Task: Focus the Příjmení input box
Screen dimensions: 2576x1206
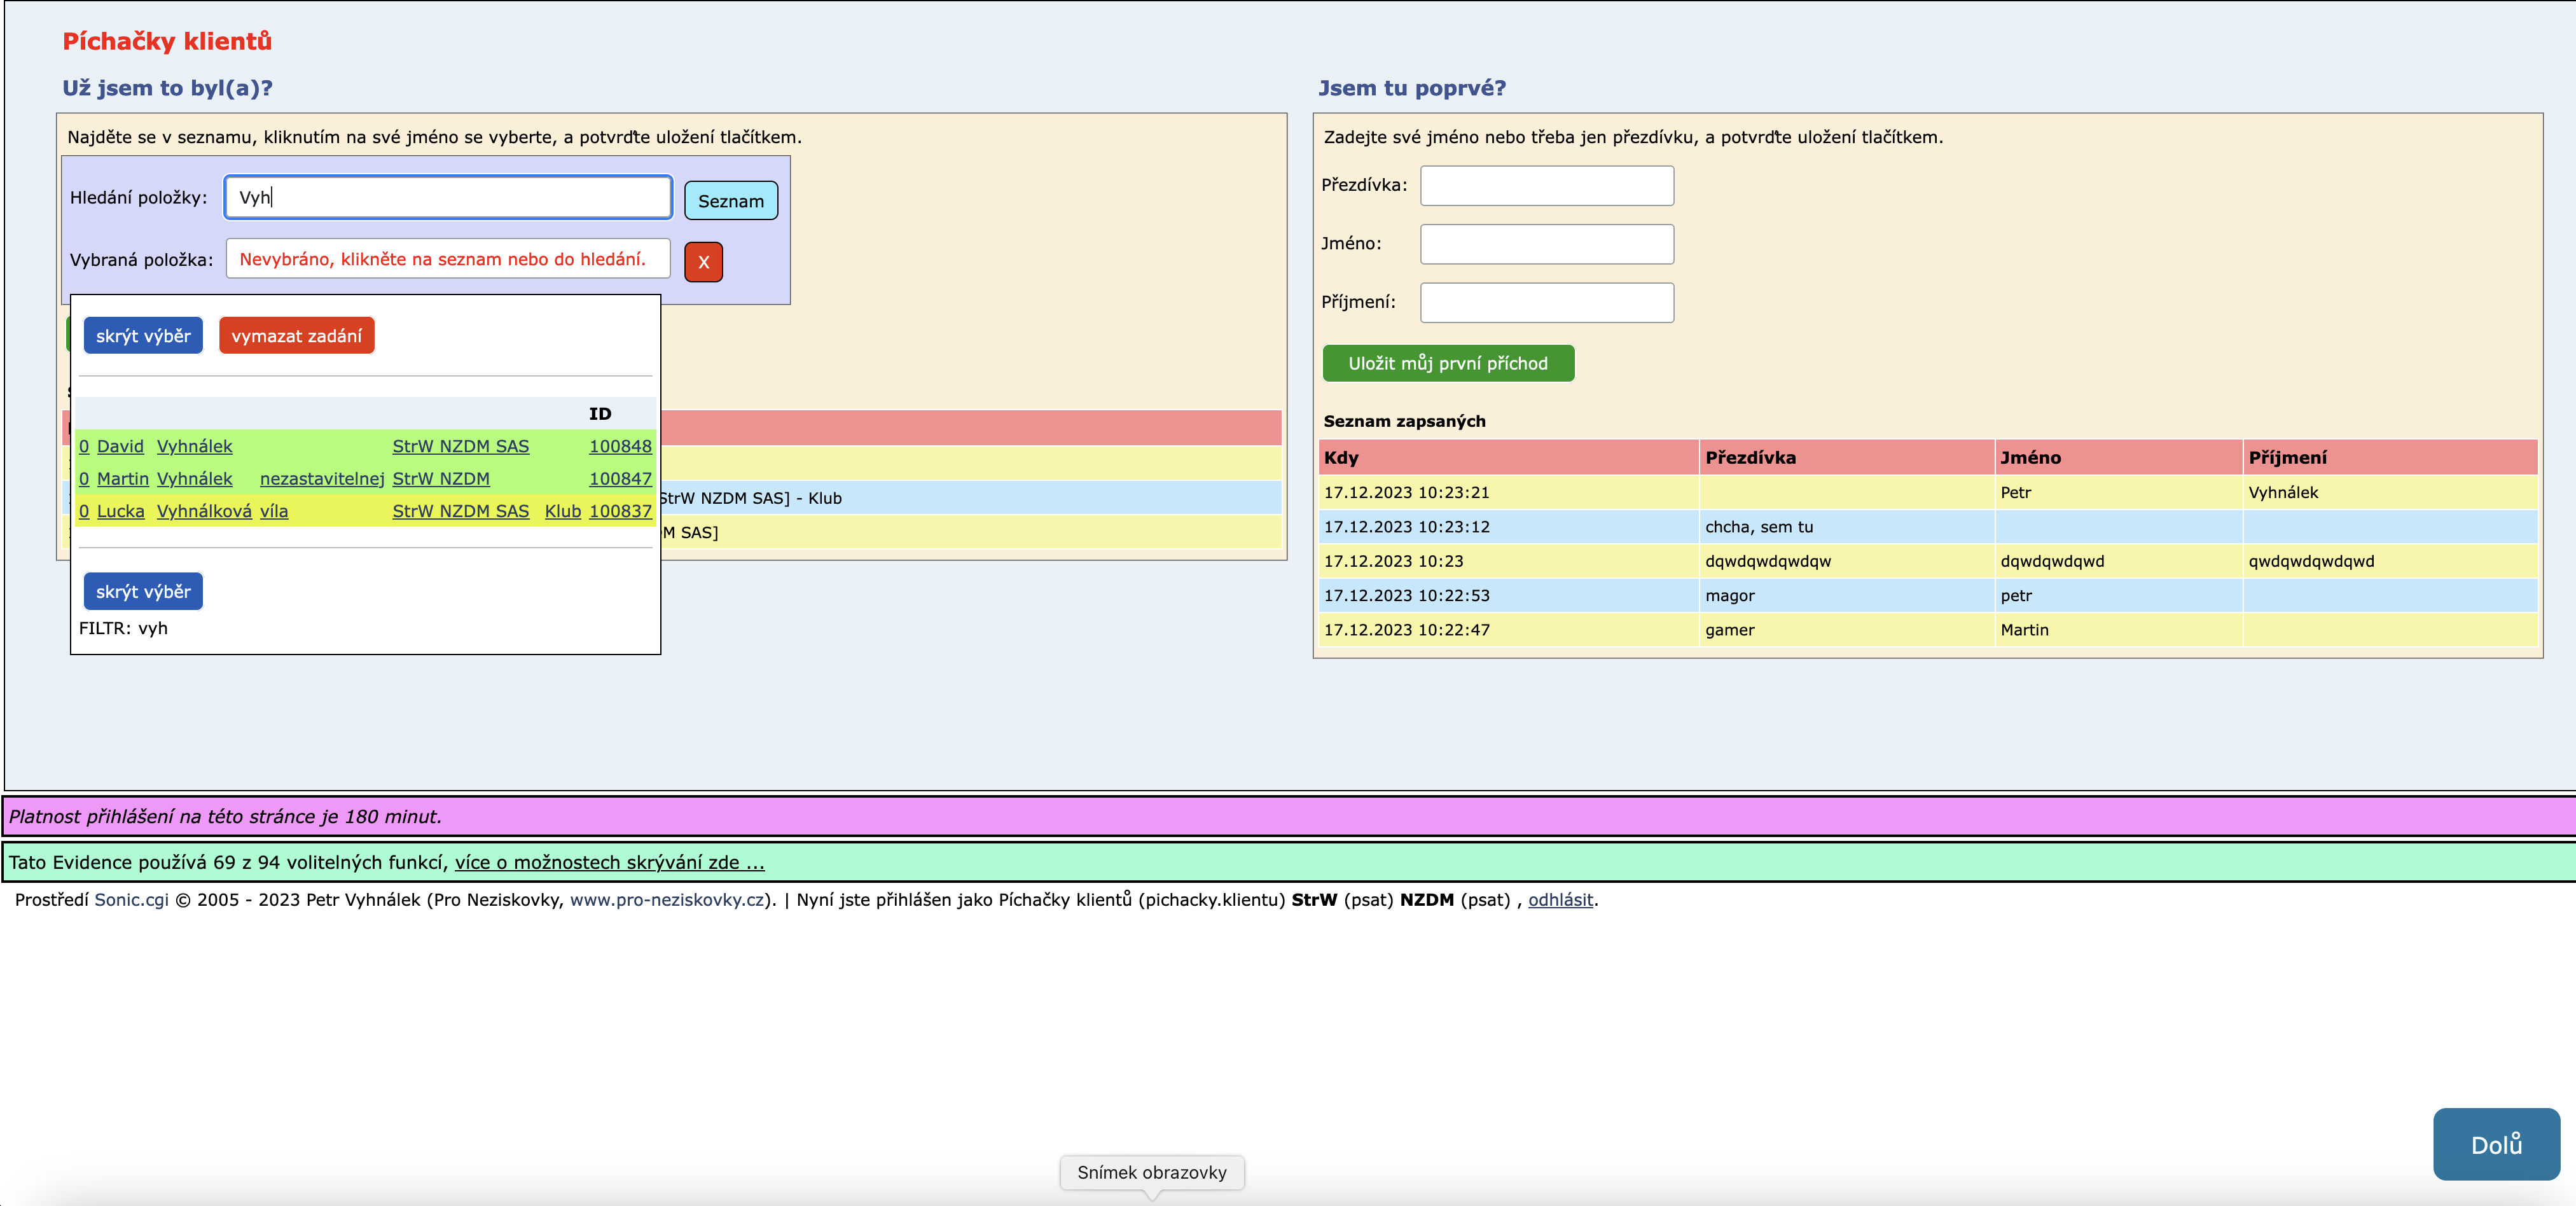Action: (1546, 303)
